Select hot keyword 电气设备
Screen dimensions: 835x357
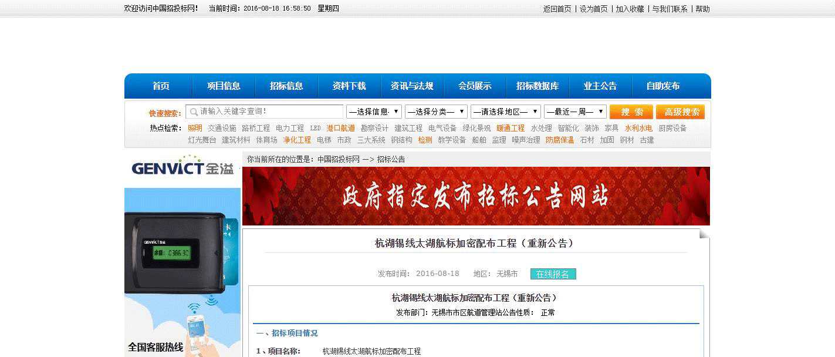click(442, 128)
